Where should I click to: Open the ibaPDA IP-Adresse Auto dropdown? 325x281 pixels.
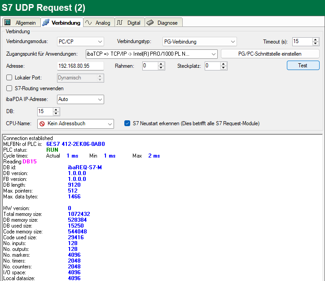coord(80,99)
